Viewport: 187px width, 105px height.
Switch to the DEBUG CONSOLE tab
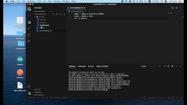[x=102, y=66]
